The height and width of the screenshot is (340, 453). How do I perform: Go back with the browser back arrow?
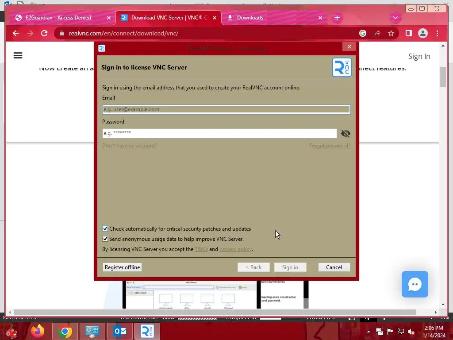(x=16, y=33)
